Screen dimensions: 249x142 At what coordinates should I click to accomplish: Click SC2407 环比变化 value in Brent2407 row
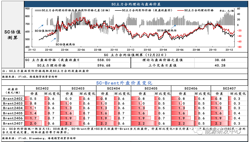coord(237,124)
